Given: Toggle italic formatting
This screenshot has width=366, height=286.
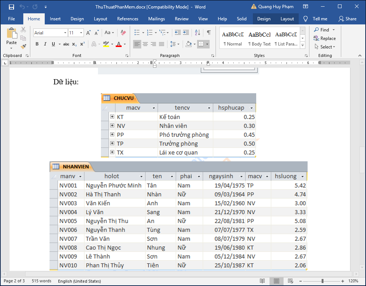Looking at the screenshot, I should 45,44.
